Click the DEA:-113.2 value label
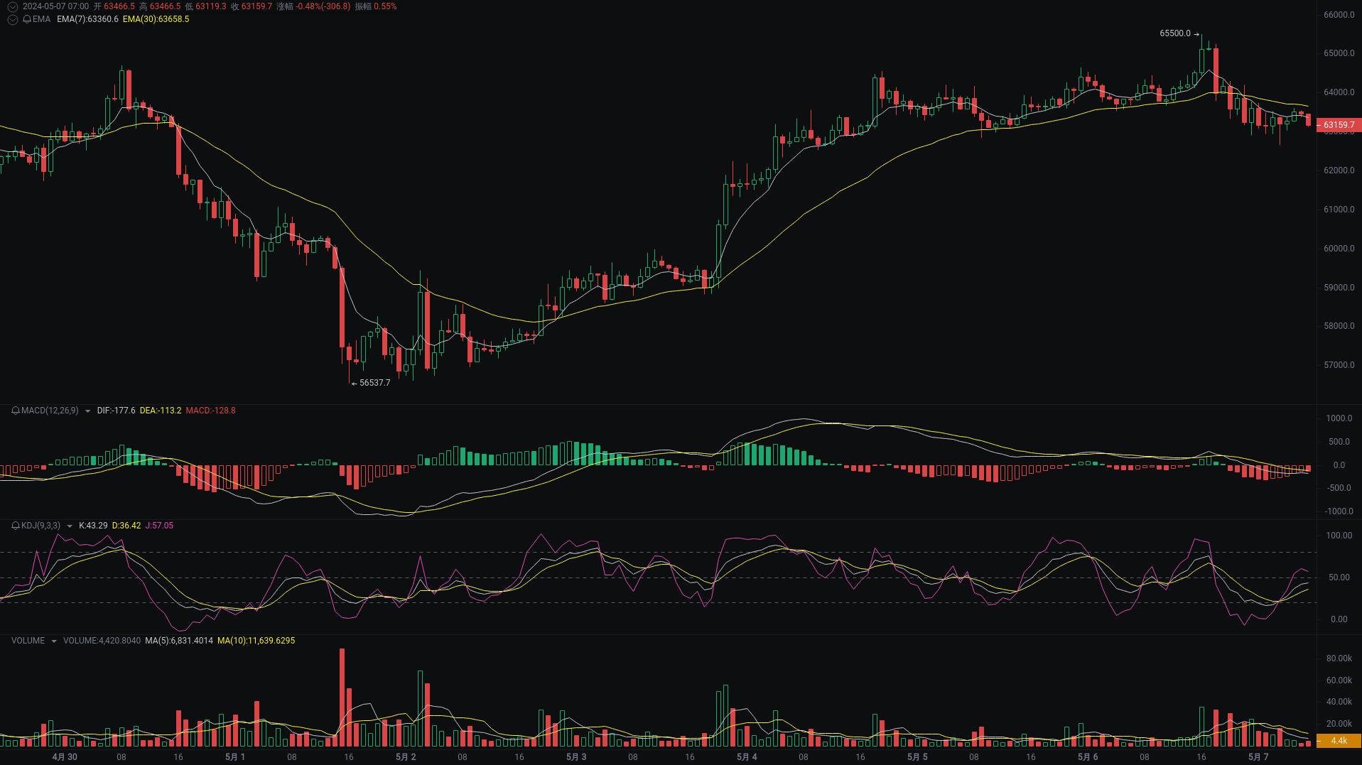The height and width of the screenshot is (765, 1362). pyautogui.click(x=161, y=411)
